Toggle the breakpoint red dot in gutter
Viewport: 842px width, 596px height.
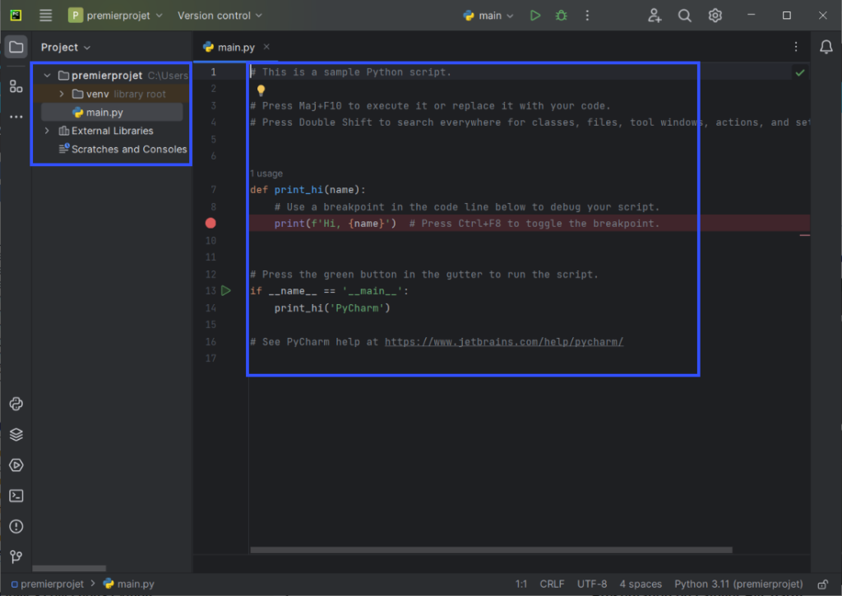click(x=210, y=224)
